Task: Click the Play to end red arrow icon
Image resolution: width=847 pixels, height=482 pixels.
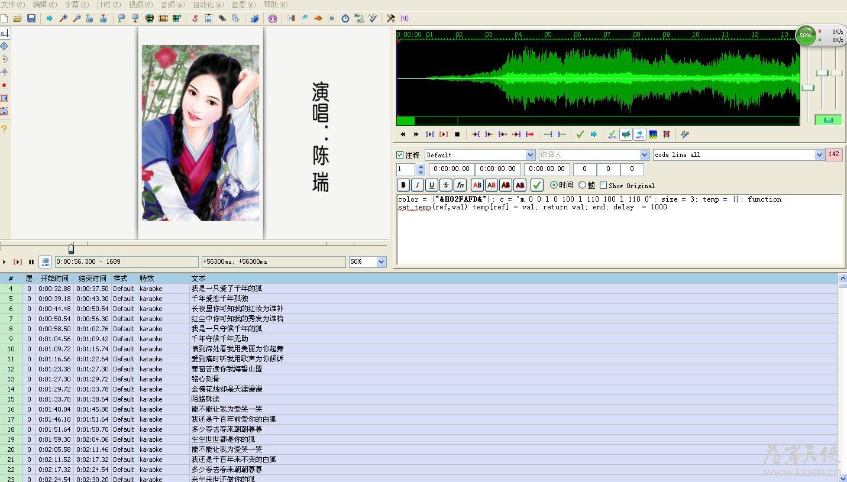Action: (530, 134)
